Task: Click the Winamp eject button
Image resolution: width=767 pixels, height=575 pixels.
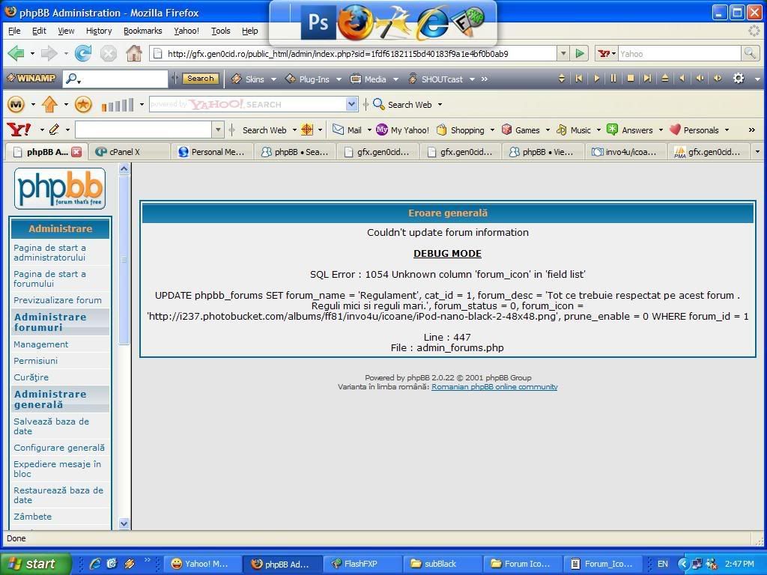Action: [665, 78]
